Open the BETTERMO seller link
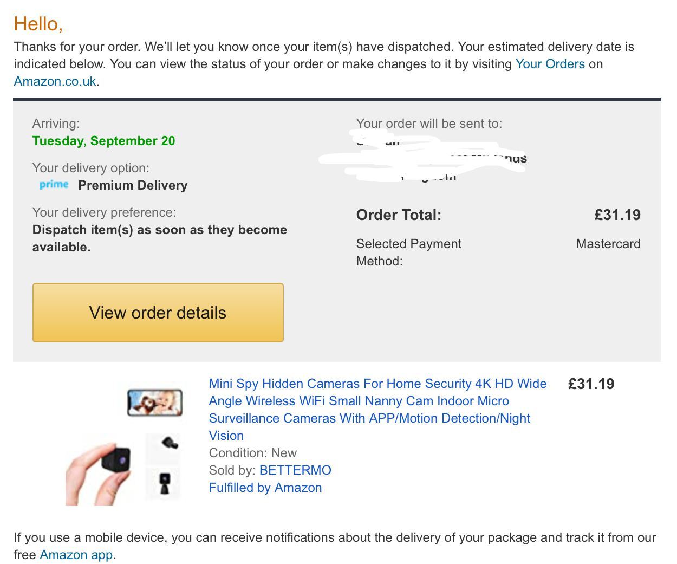The height and width of the screenshot is (564, 677). click(295, 470)
